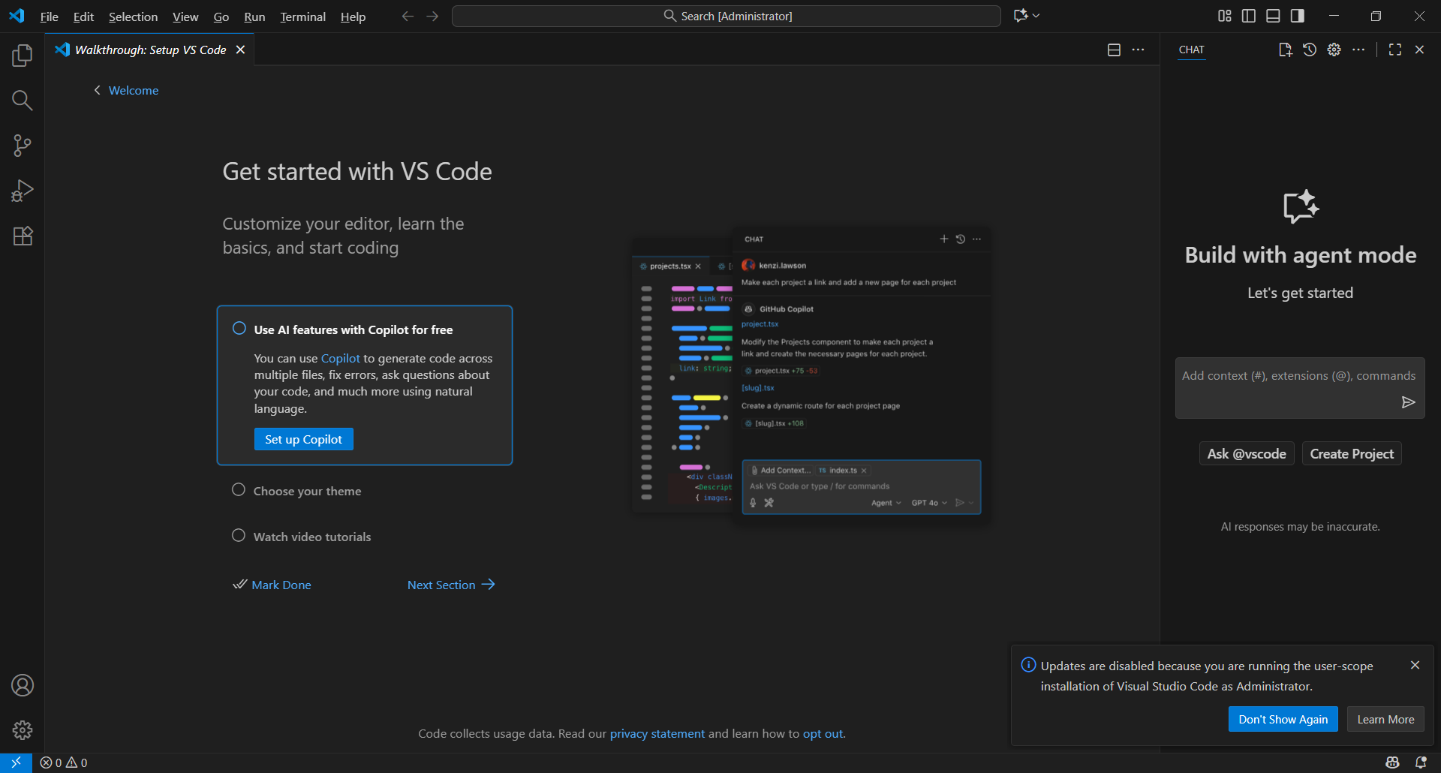Close the Walkthrough Setup VS Code tab
The width and height of the screenshot is (1441, 773).
pyautogui.click(x=240, y=50)
